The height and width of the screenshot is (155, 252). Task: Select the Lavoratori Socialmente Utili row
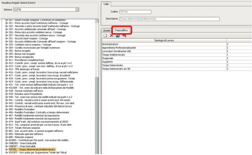click(x=177, y=51)
